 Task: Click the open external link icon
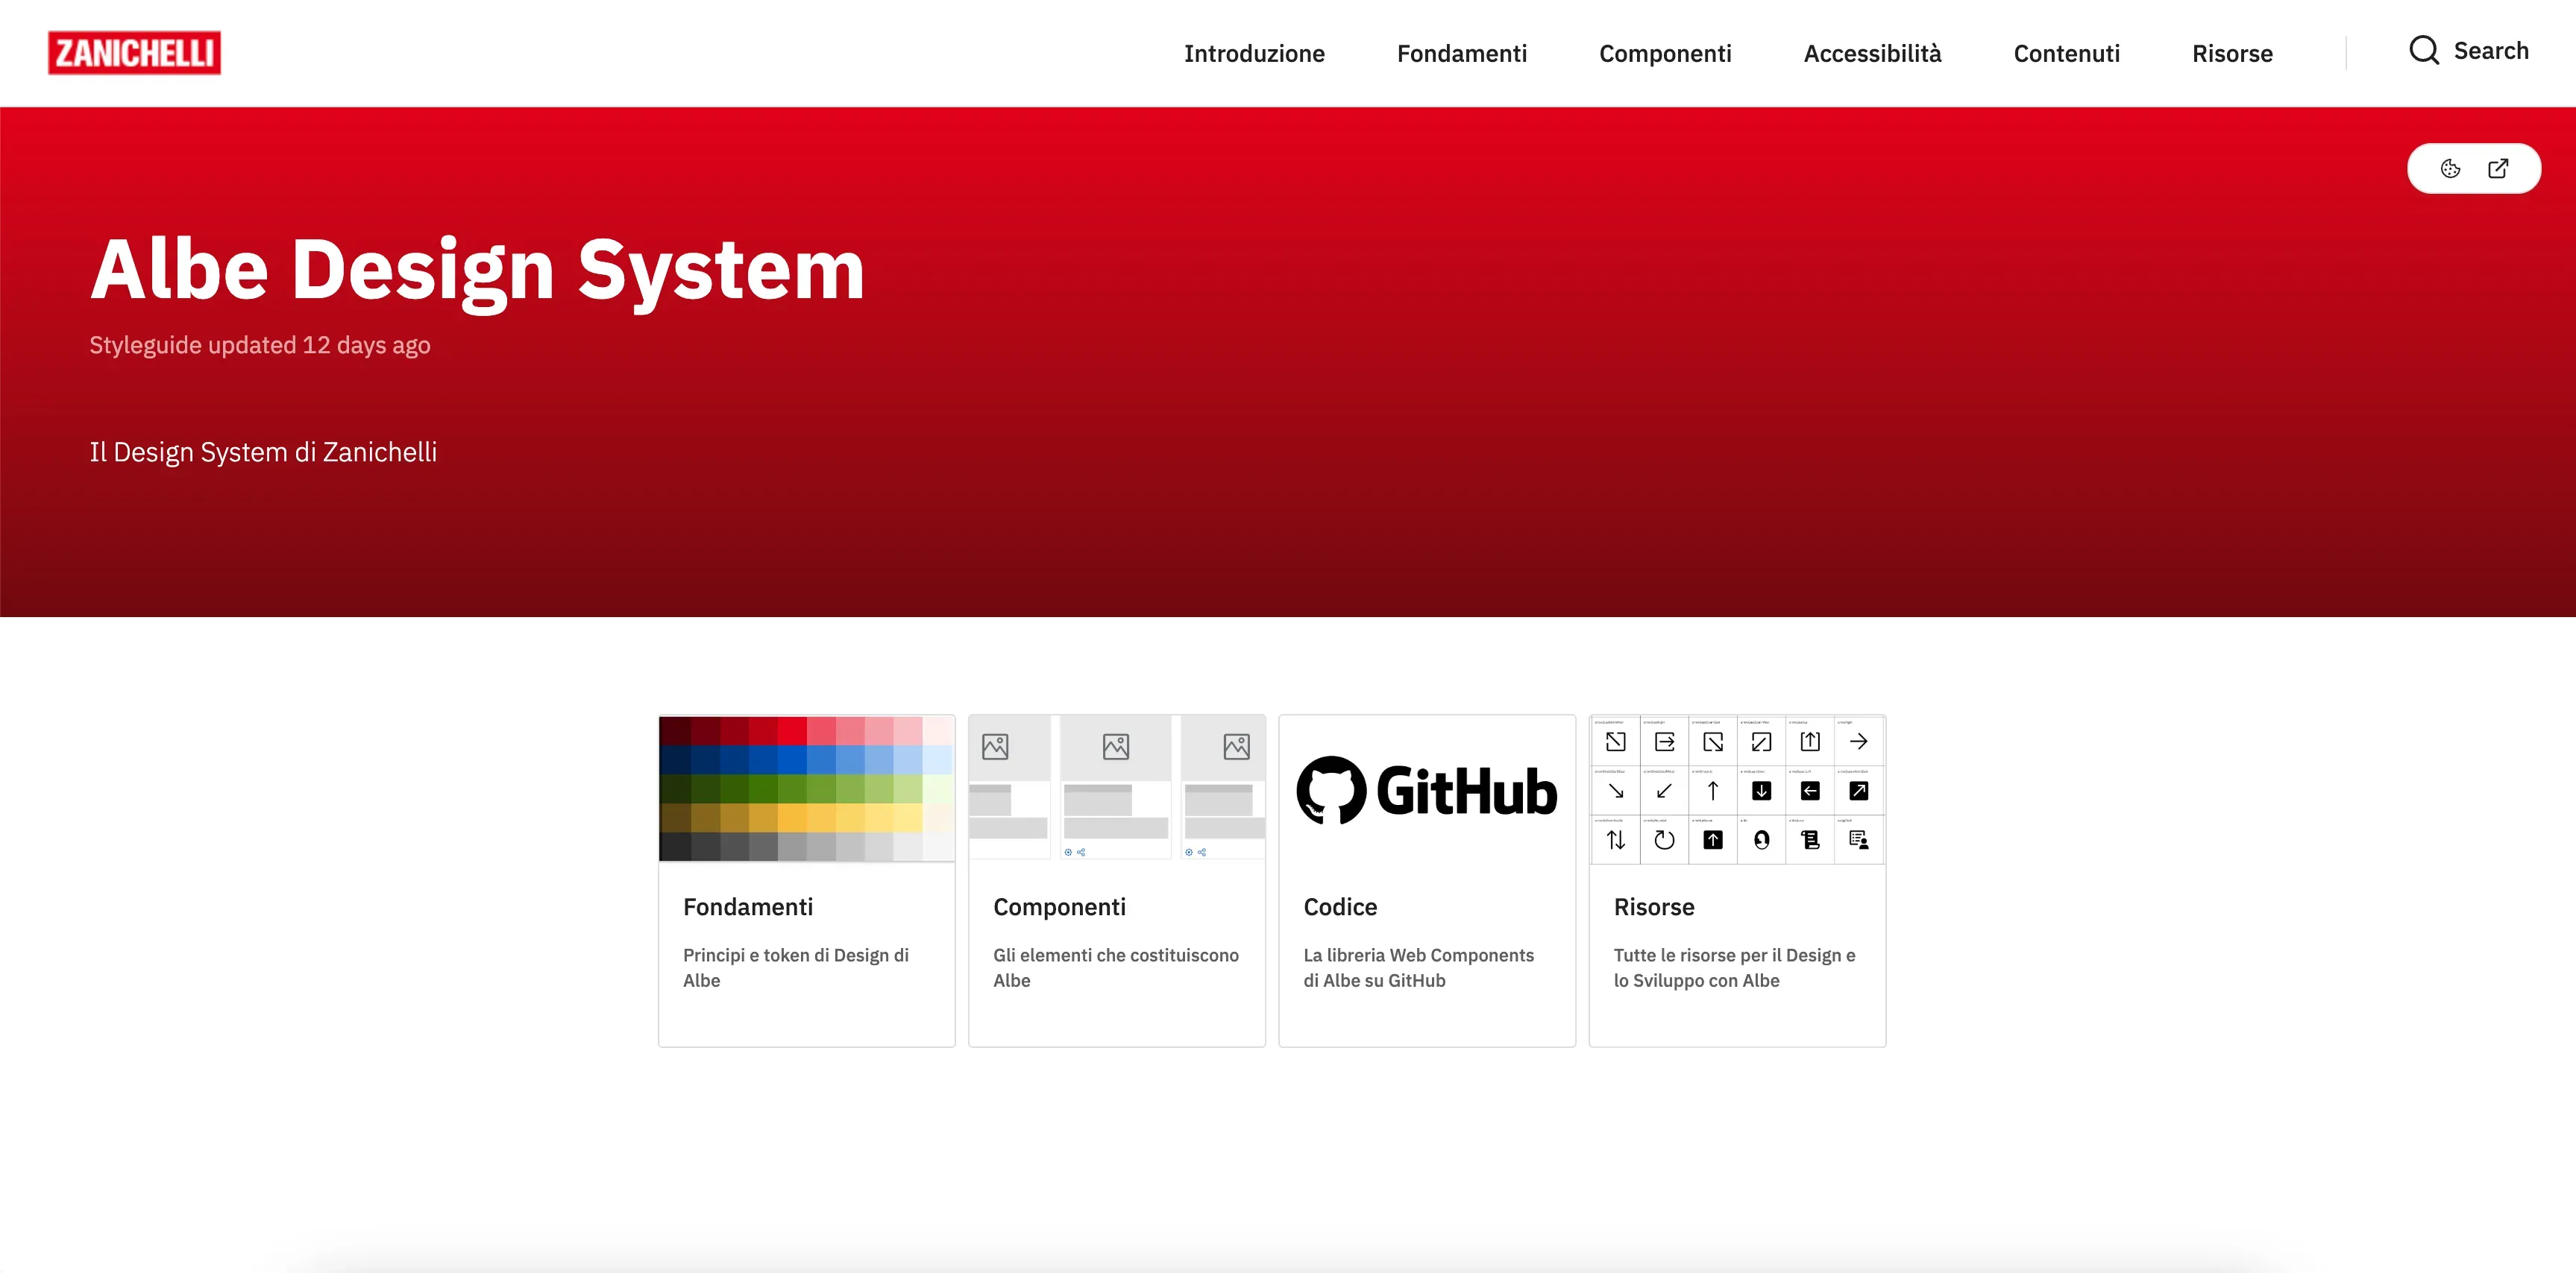pyautogui.click(x=2498, y=169)
